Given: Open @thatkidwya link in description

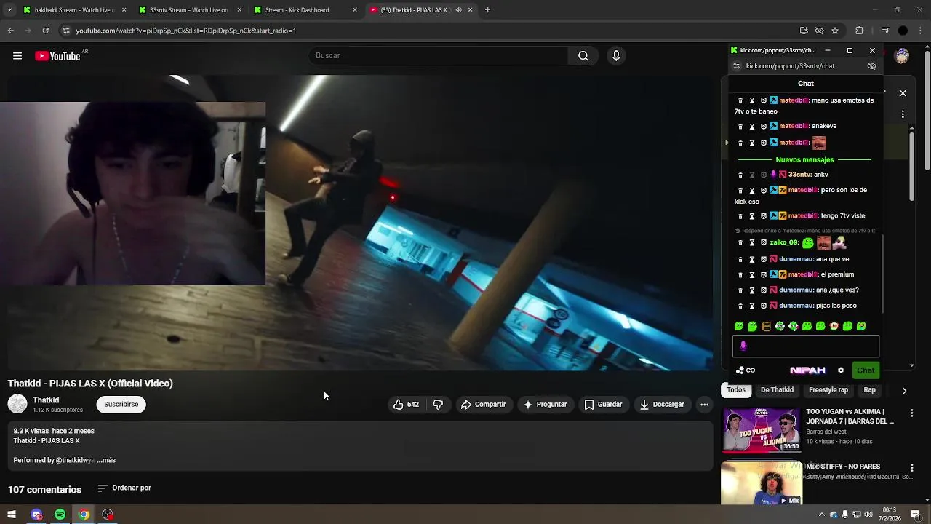Looking at the screenshot, I should coord(75,461).
